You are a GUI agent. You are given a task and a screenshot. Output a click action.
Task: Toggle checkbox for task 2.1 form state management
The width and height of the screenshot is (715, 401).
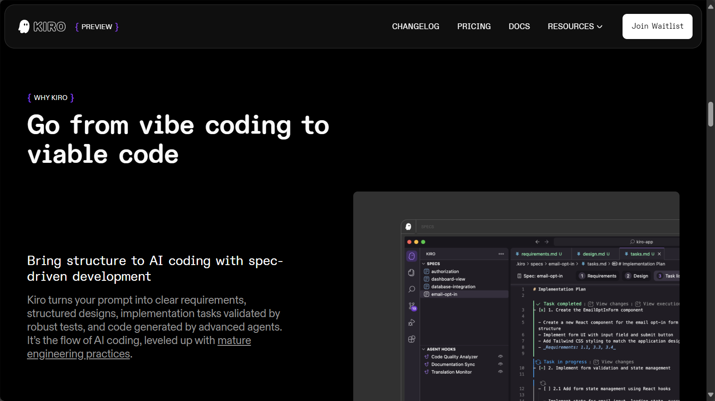click(x=547, y=389)
